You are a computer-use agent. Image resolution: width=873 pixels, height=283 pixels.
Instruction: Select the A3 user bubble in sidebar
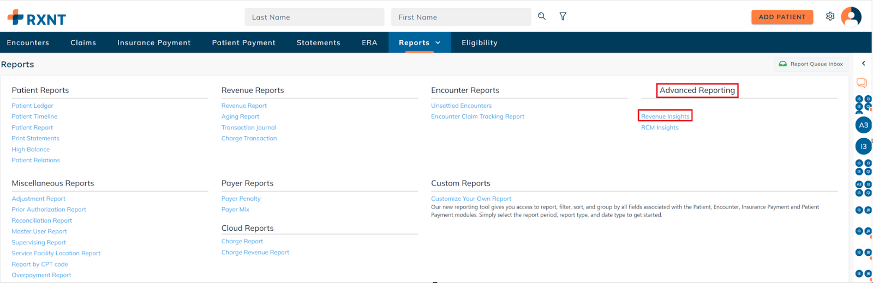click(863, 125)
